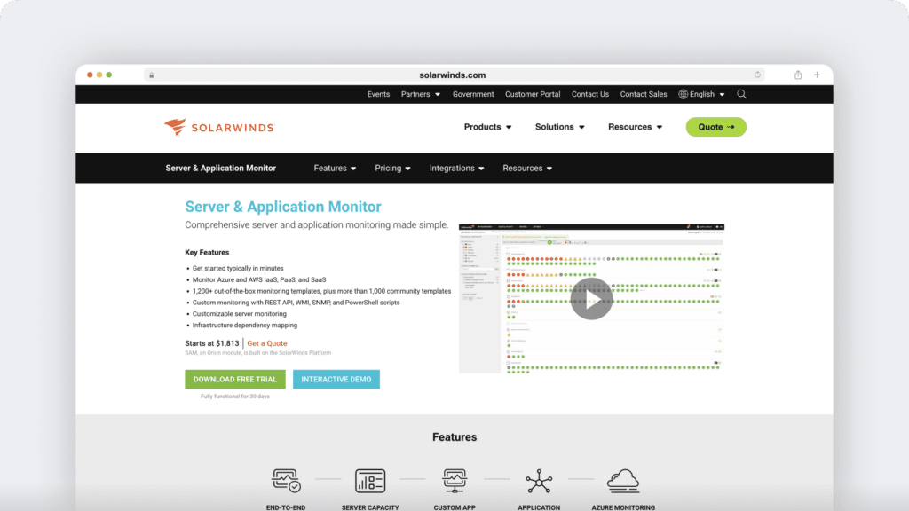Image resolution: width=909 pixels, height=511 pixels.
Task: Select the Azure Monitoring cloud icon
Action: pos(623,480)
